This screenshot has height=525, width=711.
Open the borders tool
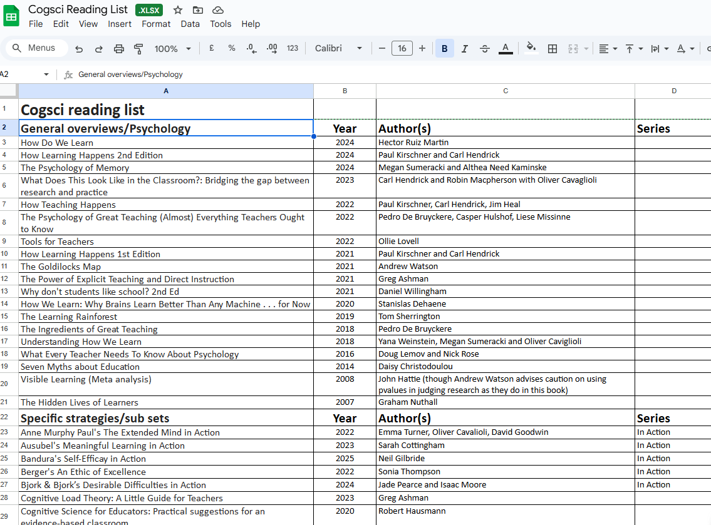tap(553, 48)
